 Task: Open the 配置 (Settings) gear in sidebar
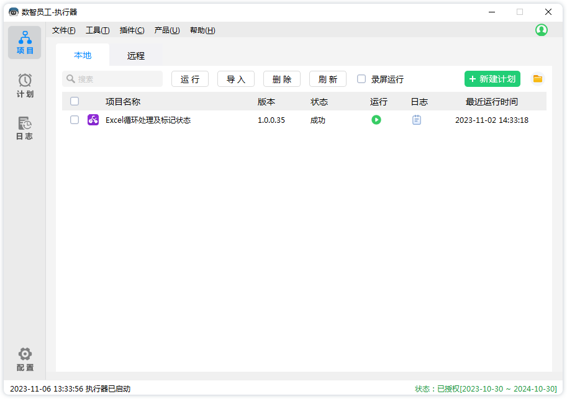25,359
